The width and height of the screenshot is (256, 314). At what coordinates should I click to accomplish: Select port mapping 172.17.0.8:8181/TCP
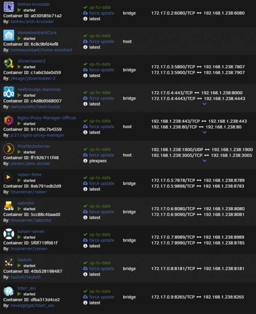click(x=173, y=268)
